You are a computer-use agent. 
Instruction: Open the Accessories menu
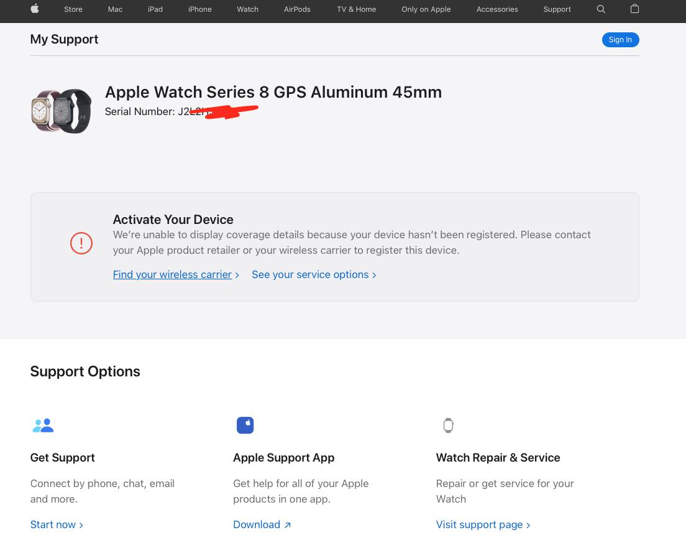coord(497,9)
